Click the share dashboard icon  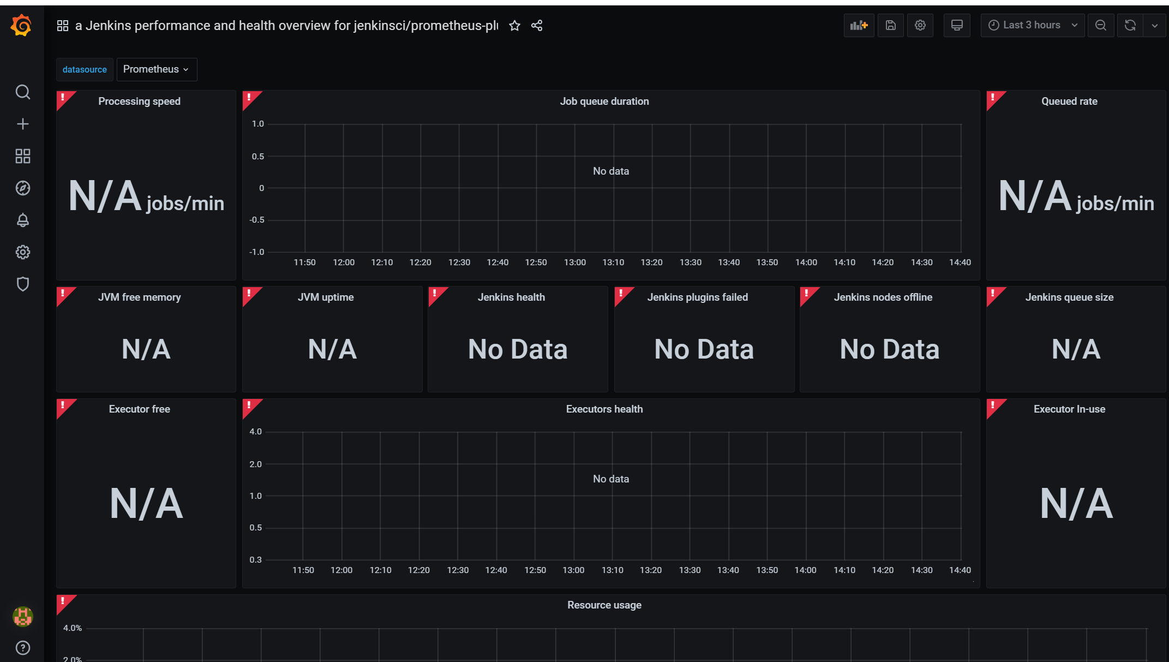pyautogui.click(x=537, y=26)
